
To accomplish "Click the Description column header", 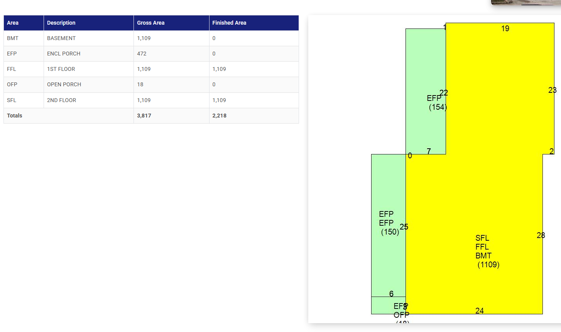I will 61,23.
